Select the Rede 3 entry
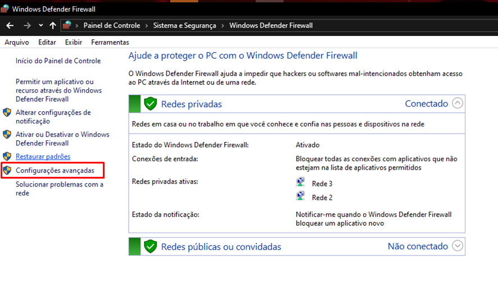Image resolution: width=498 pixels, height=283 pixels. coord(322,184)
